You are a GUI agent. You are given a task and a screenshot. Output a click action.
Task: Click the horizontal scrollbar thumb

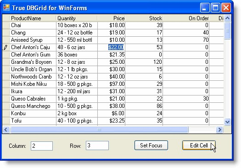99,130
